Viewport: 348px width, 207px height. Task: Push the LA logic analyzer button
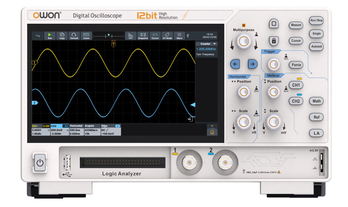pyautogui.click(x=317, y=133)
